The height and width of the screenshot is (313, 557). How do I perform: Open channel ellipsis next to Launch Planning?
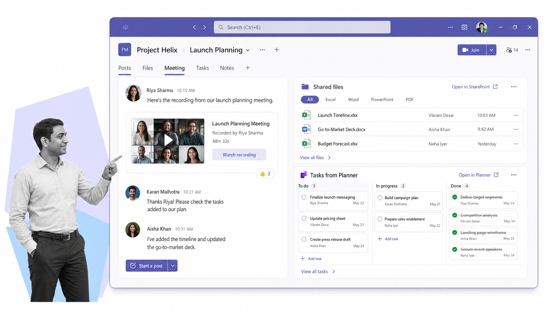point(262,50)
